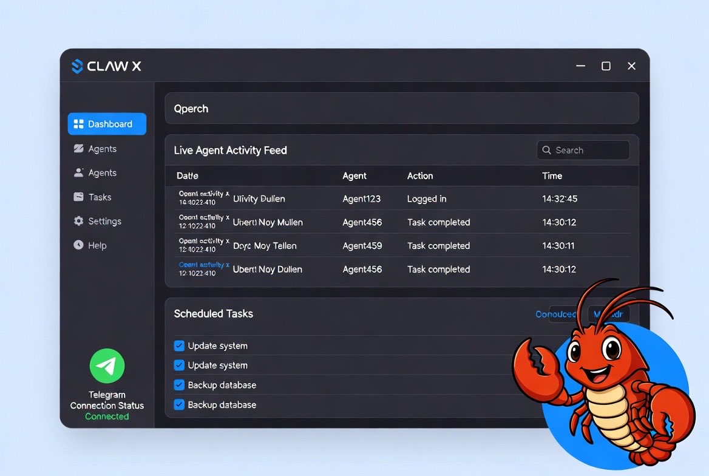Click the time 14:32:45
This screenshot has height=476, width=709.
[x=560, y=199]
